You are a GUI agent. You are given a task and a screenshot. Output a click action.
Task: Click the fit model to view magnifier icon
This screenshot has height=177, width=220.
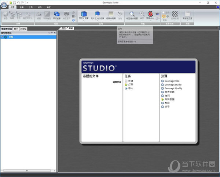pyautogui.click(x=132, y=14)
